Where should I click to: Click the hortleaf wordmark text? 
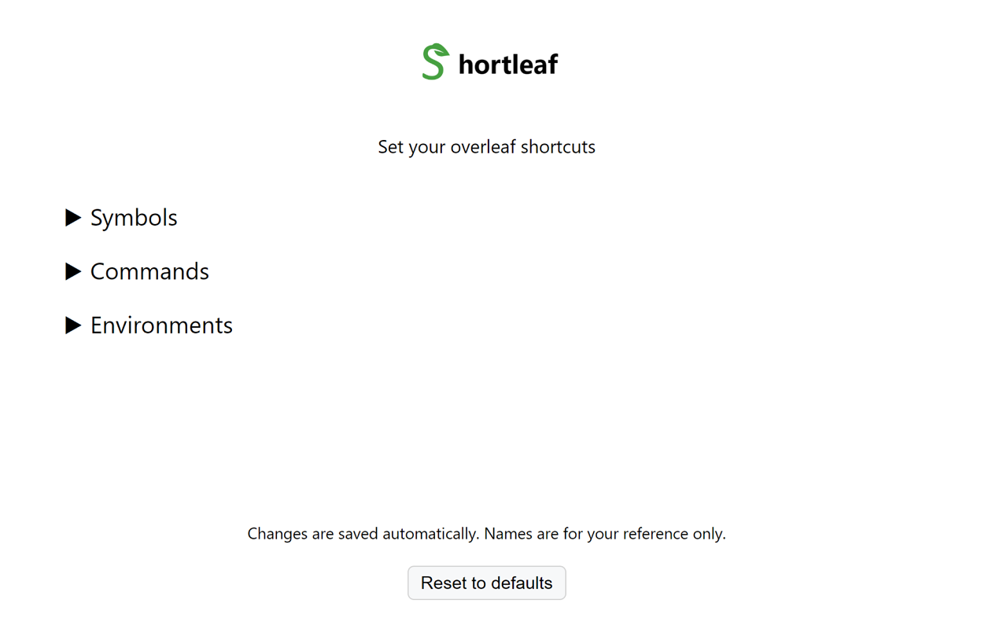pos(507,63)
